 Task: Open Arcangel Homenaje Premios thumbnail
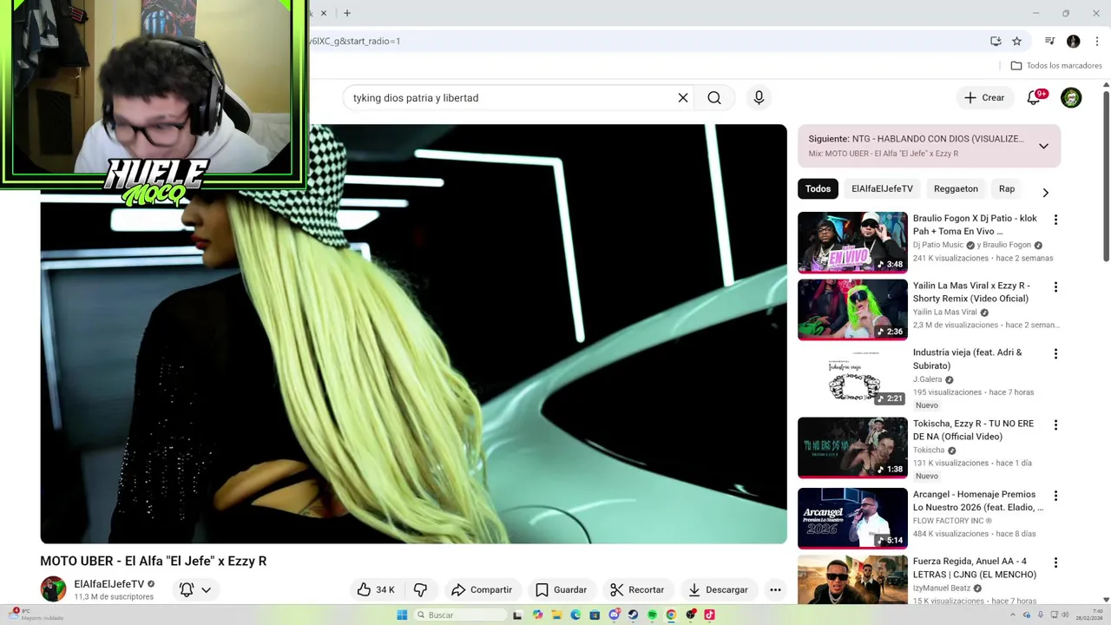click(x=852, y=518)
